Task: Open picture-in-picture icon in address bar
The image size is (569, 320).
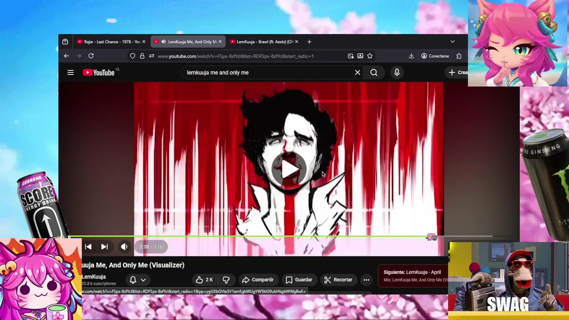Action: tap(351, 56)
